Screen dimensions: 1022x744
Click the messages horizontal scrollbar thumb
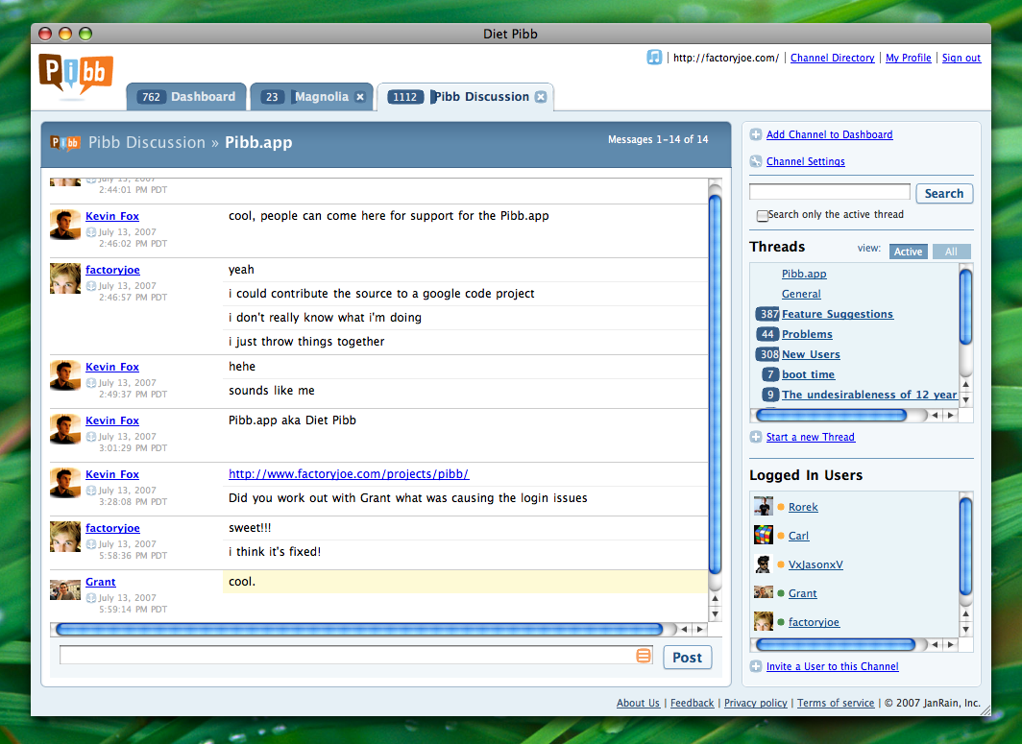pos(359,630)
